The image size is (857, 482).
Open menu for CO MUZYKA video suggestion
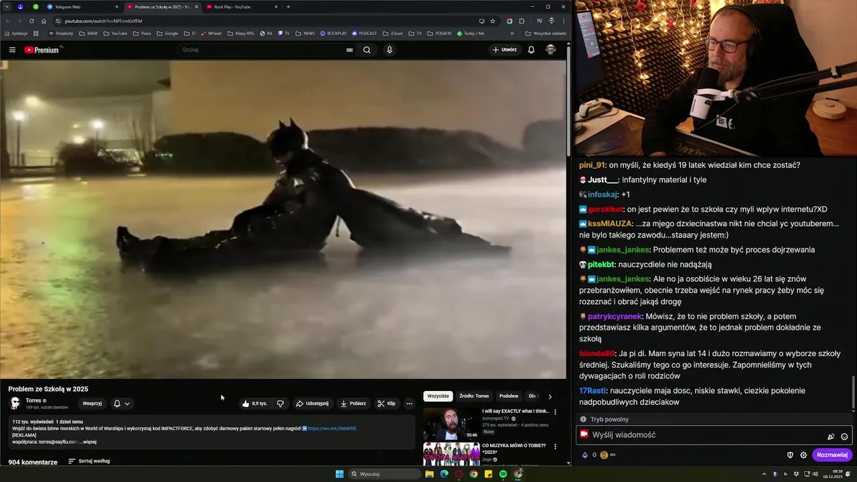pos(555,447)
